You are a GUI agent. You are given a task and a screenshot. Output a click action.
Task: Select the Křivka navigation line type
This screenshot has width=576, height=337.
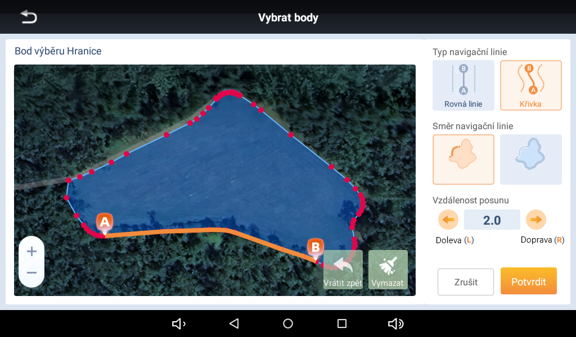click(531, 85)
